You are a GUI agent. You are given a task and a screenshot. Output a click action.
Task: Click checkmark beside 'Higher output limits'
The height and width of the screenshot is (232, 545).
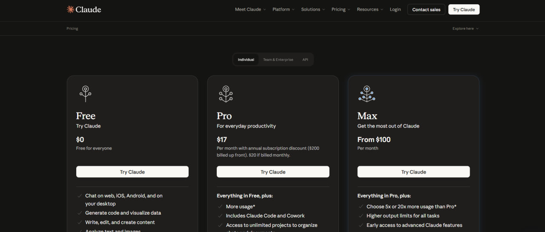361,216
